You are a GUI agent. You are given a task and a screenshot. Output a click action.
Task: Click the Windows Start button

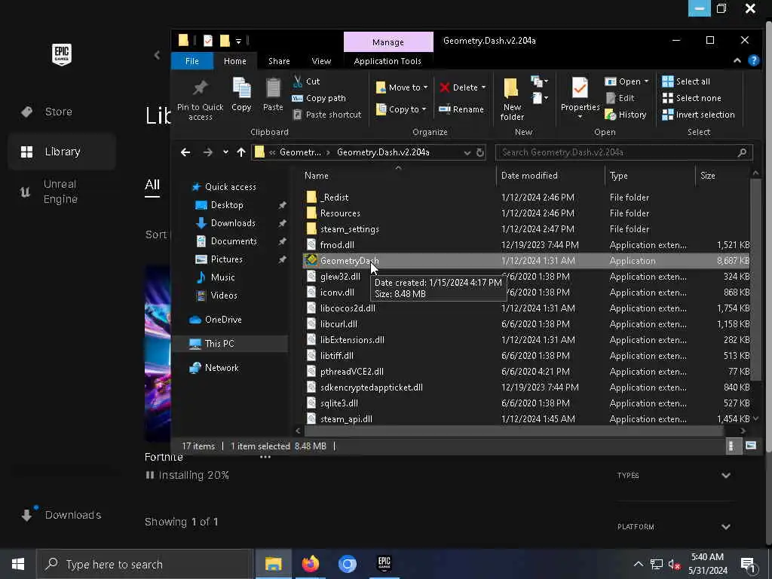point(18,564)
